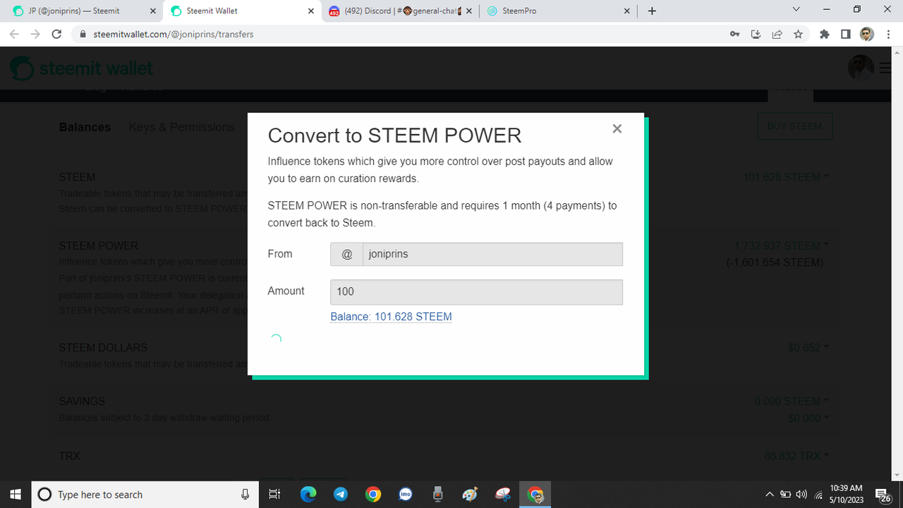Open the first Chrome icon in taskbar
Screen dimensions: 903x508
pos(373,495)
